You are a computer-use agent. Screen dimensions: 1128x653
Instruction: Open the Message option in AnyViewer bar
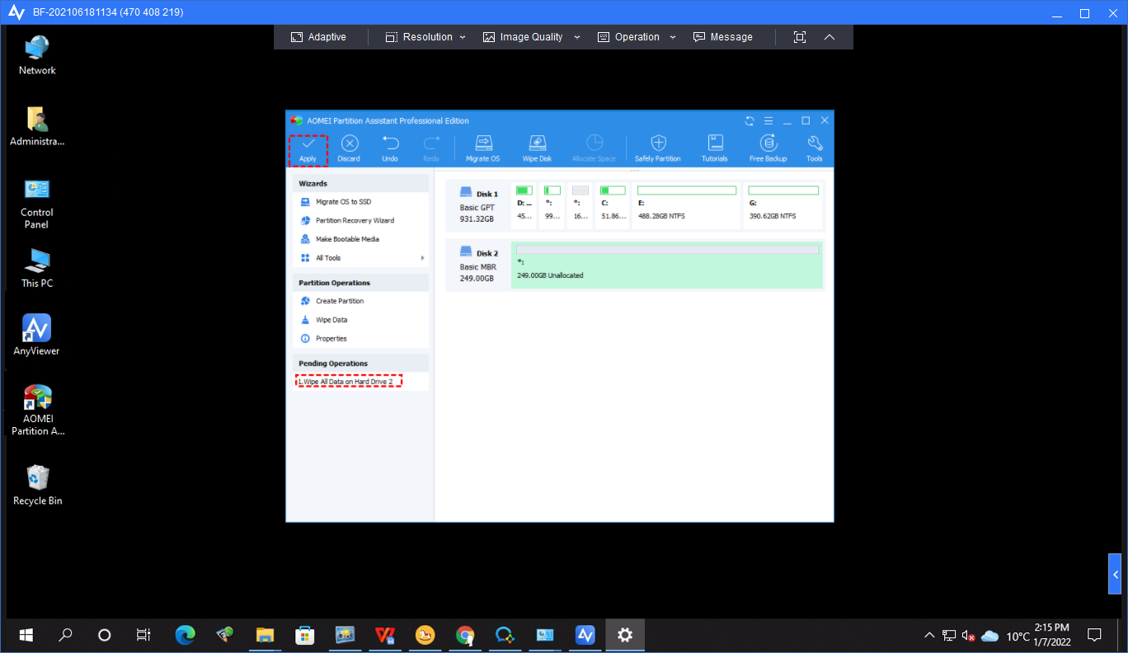click(x=723, y=37)
